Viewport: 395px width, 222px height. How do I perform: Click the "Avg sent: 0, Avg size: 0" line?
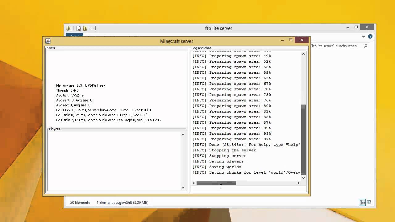pyautogui.click(x=74, y=100)
